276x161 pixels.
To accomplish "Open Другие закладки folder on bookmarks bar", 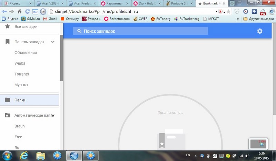I will 258,19.
